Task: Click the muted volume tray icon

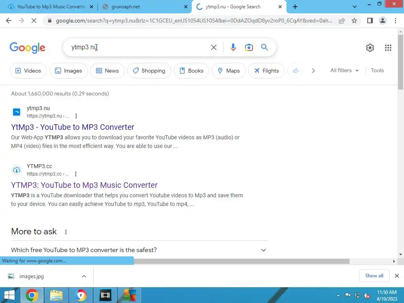Action: (x=367, y=295)
